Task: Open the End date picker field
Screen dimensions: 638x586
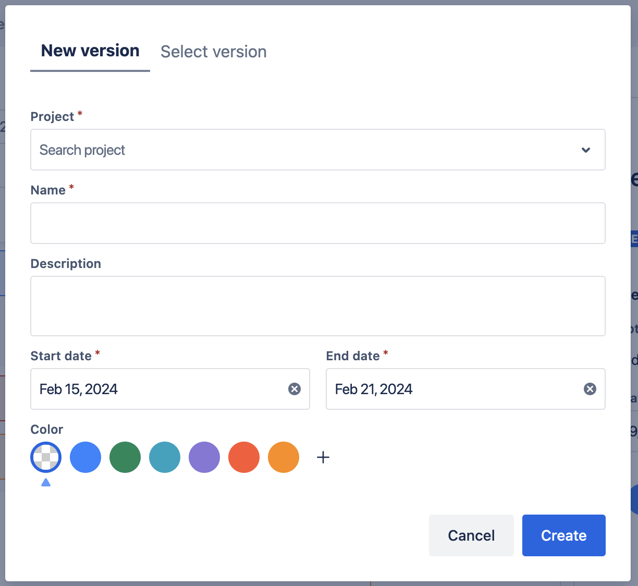Action: coord(453,389)
